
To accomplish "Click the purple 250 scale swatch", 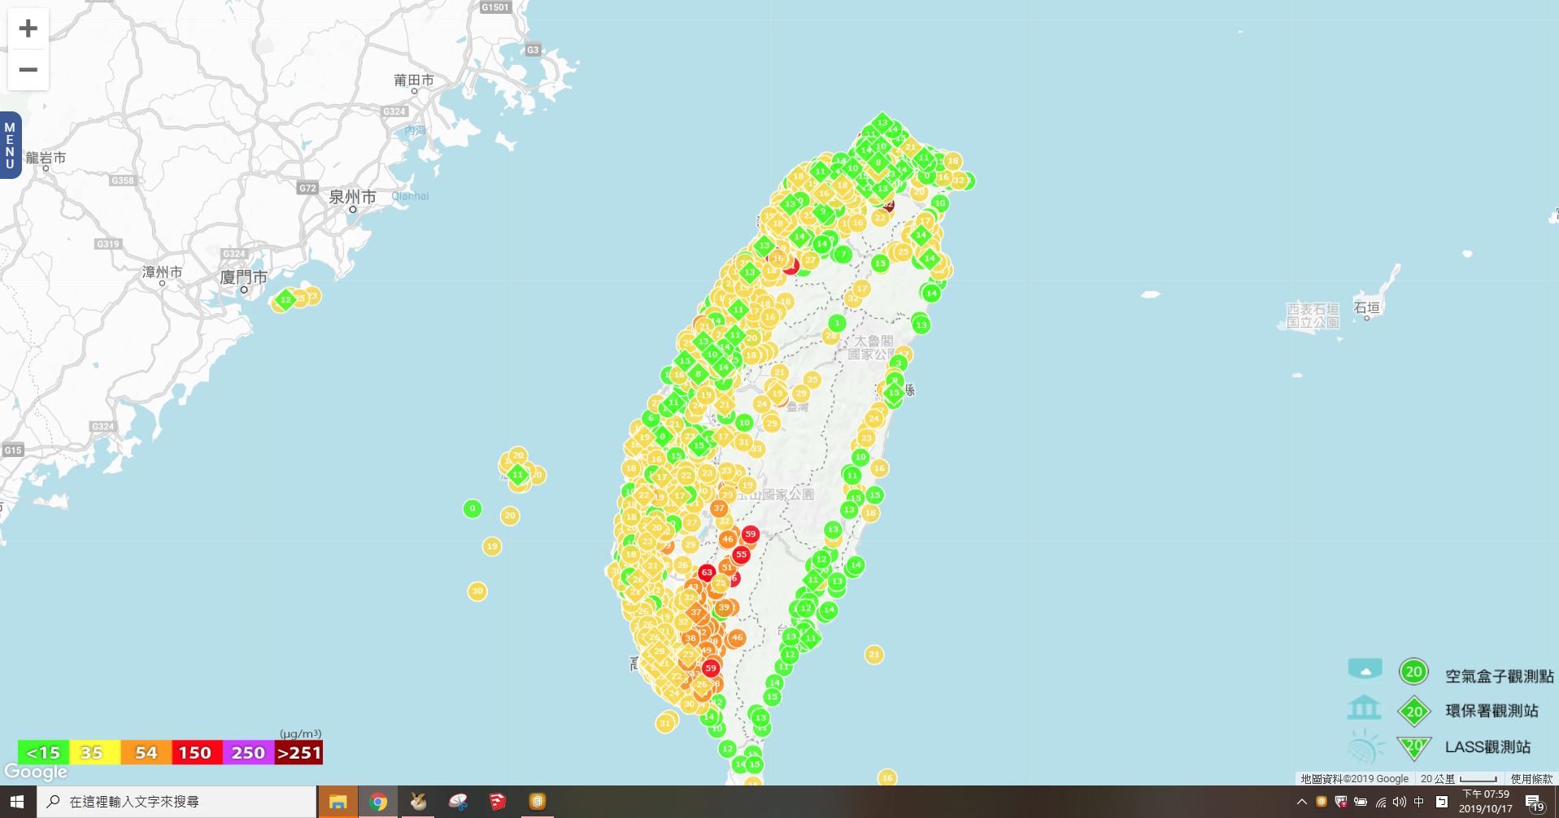I will [249, 753].
